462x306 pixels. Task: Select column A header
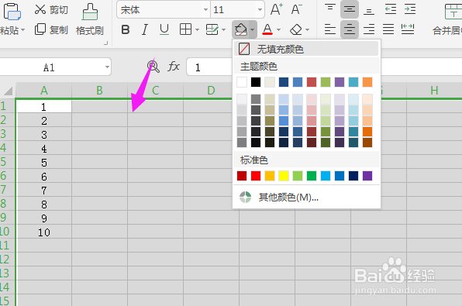[43, 91]
